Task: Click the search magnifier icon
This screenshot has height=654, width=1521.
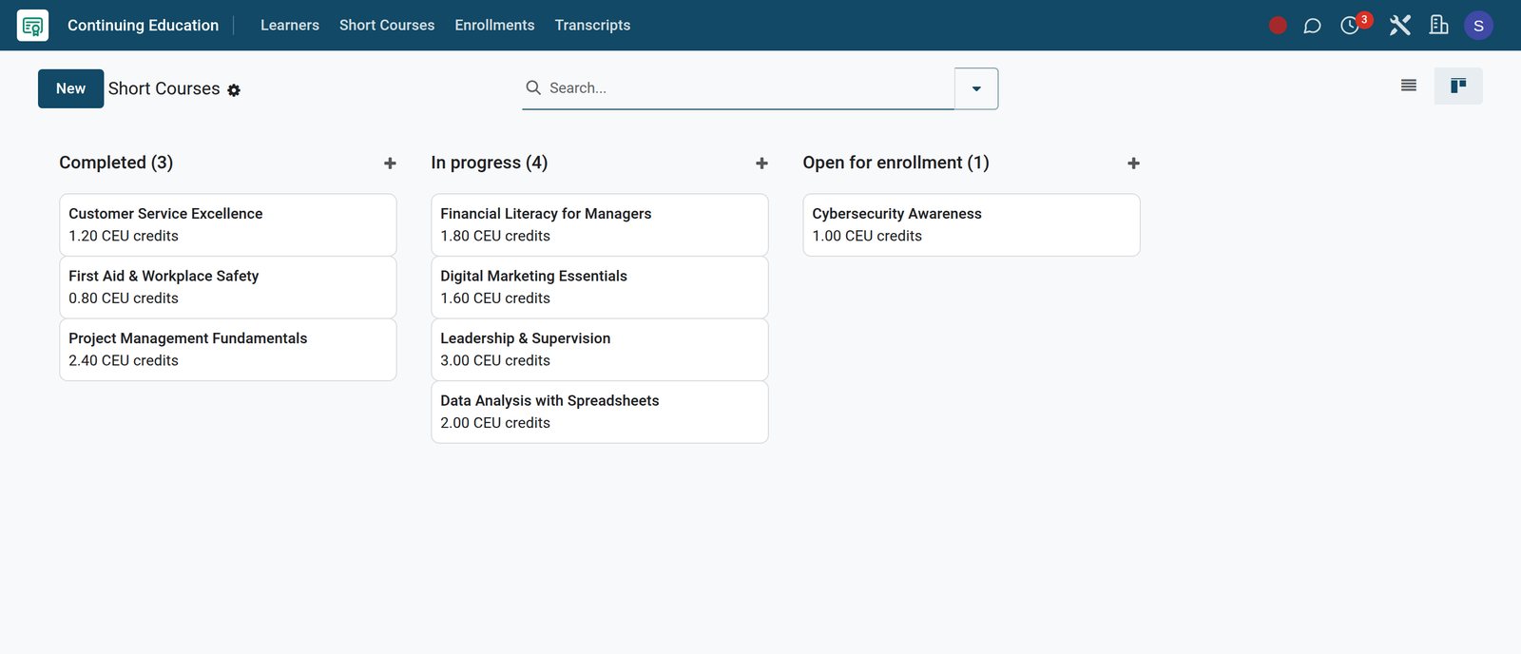Action: tap(533, 87)
